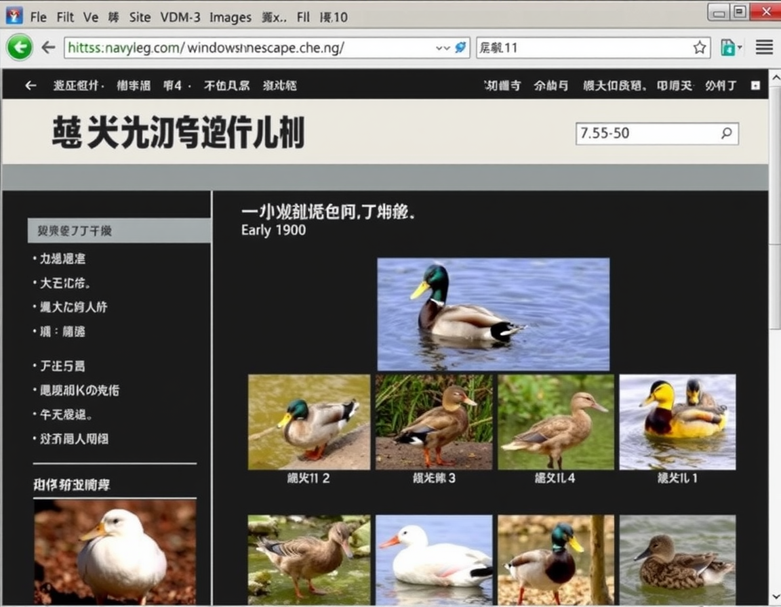
Task: Click the browser app icon in title bar
Action: pyautogui.click(x=14, y=16)
